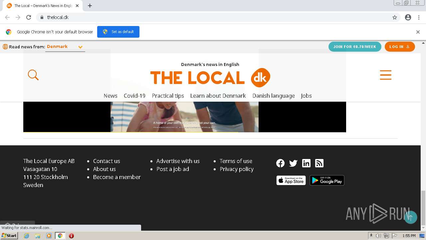426x240 pixels.
Task: Open the Windows Start menu
Action: point(9,236)
